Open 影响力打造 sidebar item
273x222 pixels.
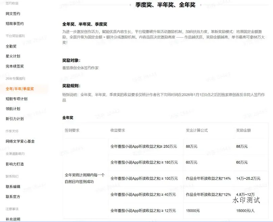click(15, 164)
